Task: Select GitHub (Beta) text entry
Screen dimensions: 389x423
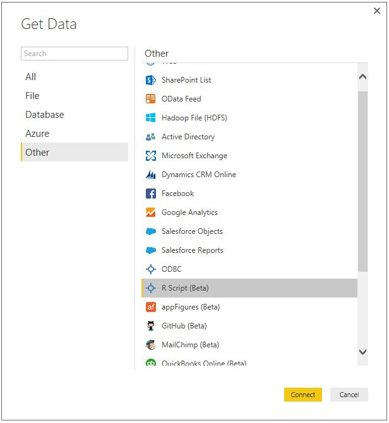Action: (184, 326)
